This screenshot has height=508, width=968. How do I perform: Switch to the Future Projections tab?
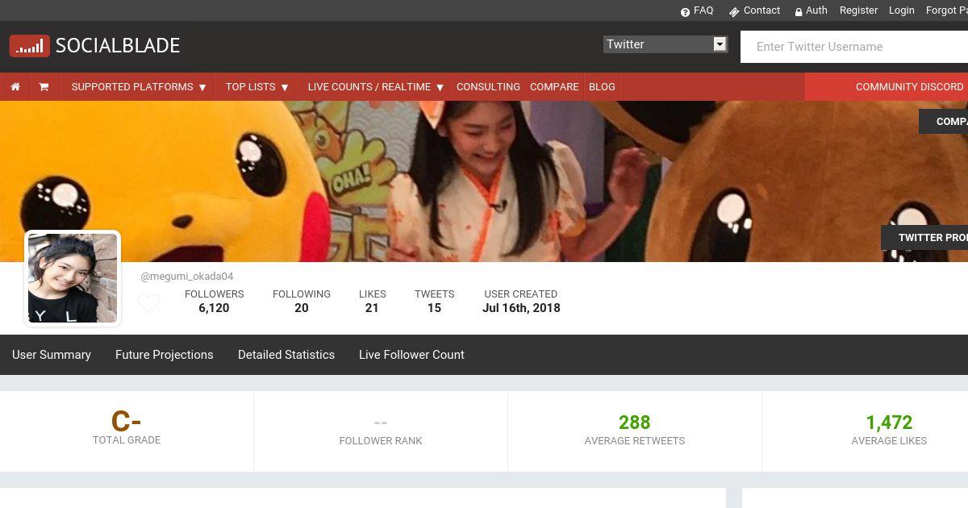[x=165, y=355]
